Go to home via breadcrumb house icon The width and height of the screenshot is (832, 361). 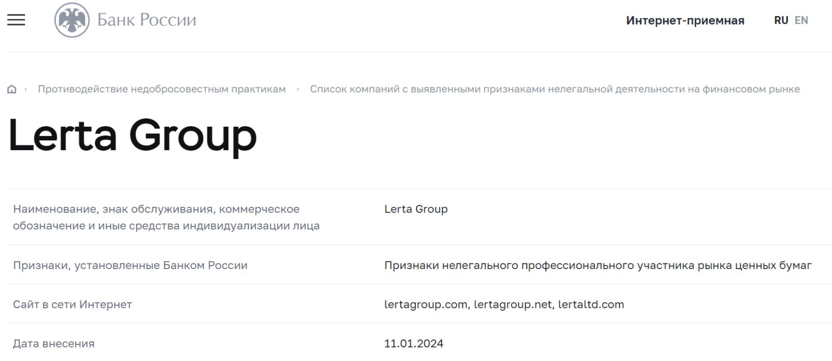11,89
